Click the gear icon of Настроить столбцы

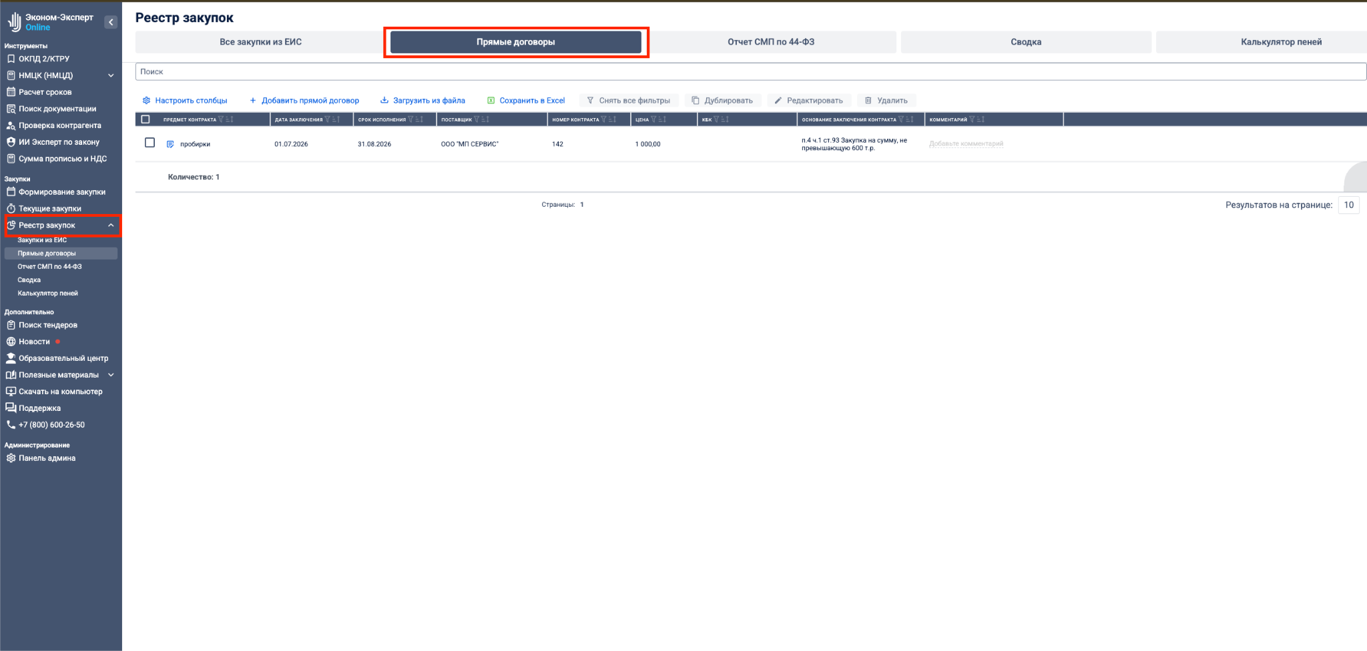(146, 101)
